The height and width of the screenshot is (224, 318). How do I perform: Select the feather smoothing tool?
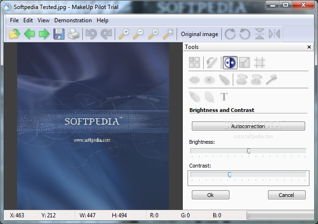(x=209, y=97)
